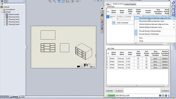Image resolution: width=176 pixels, height=99 pixels.
Task: Click the info 'i' icon in the license bar
Action: [x=169, y=96]
